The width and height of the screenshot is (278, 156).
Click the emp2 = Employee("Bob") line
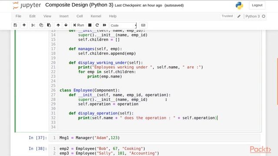point(103,149)
